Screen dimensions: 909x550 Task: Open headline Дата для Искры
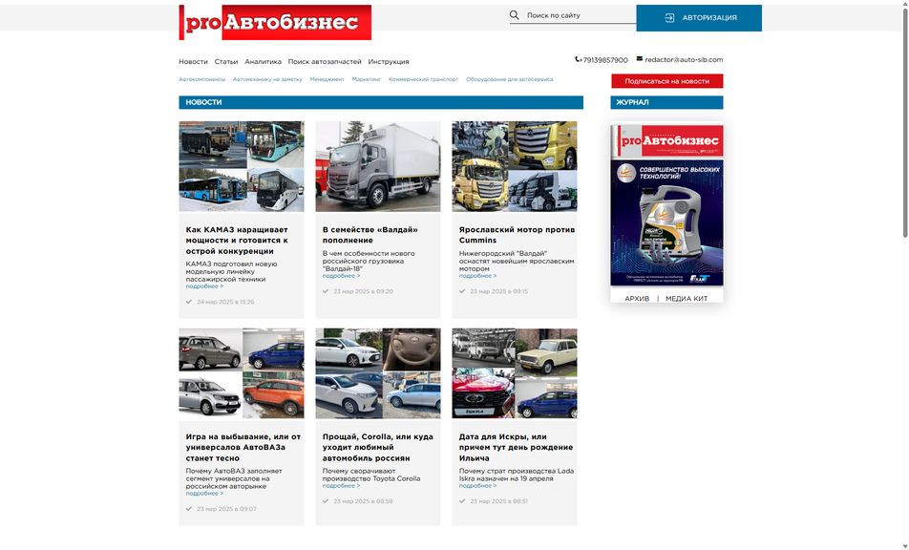[516, 447]
